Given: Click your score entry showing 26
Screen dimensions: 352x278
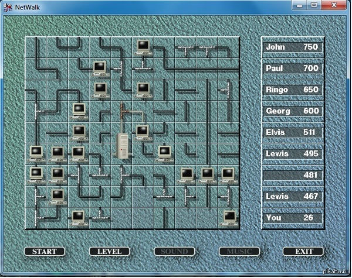Looking at the screenshot, I should point(292,218).
